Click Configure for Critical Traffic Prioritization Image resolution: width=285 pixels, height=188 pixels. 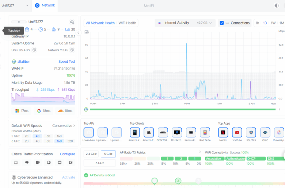click(x=67, y=154)
